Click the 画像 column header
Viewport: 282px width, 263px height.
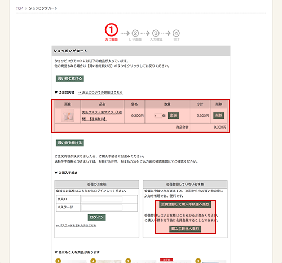[x=68, y=104]
